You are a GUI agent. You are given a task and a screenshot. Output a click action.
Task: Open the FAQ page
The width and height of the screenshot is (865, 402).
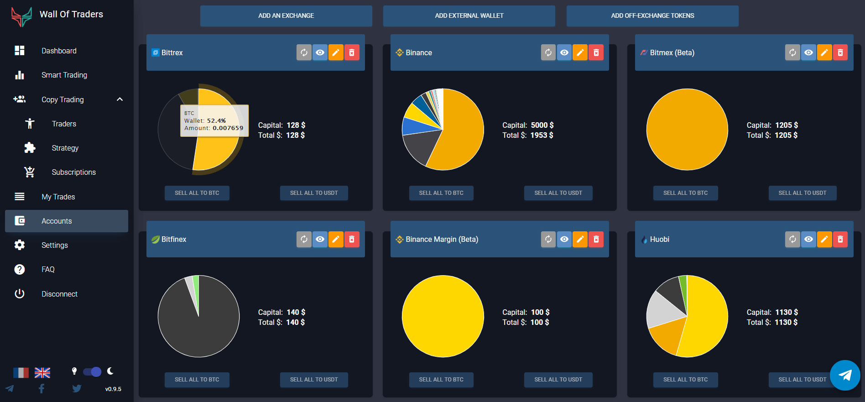point(67,269)
